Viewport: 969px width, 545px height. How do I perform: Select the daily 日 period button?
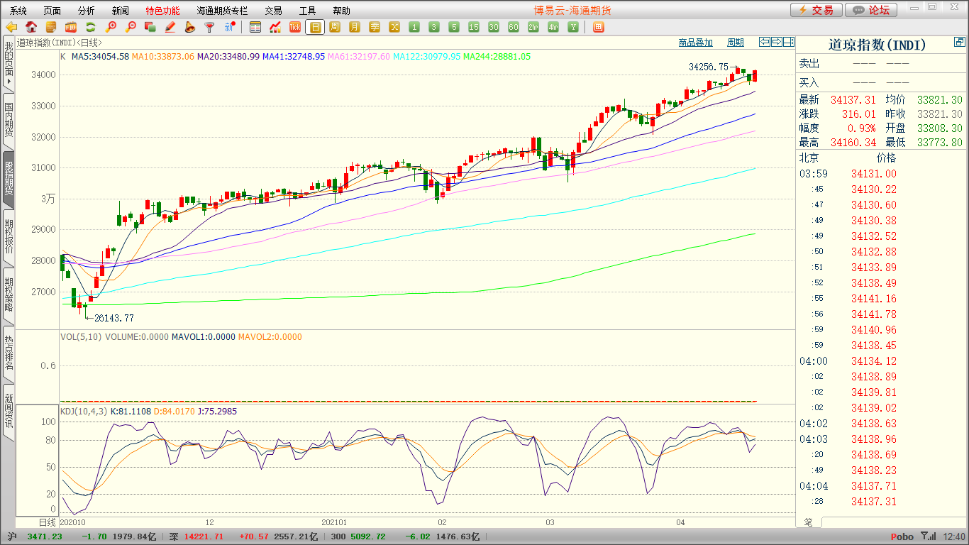pyautogui.click(x=315, y=27)
